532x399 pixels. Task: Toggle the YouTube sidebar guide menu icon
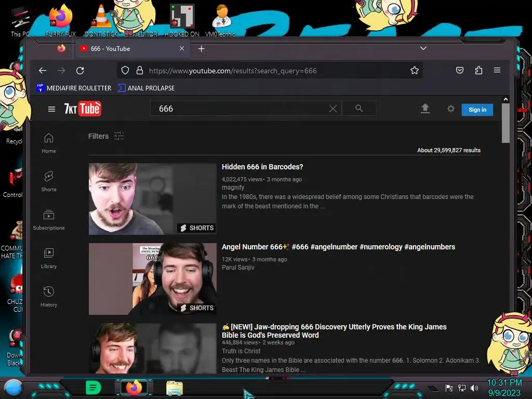pyautogui.click(x=51, y=109)
